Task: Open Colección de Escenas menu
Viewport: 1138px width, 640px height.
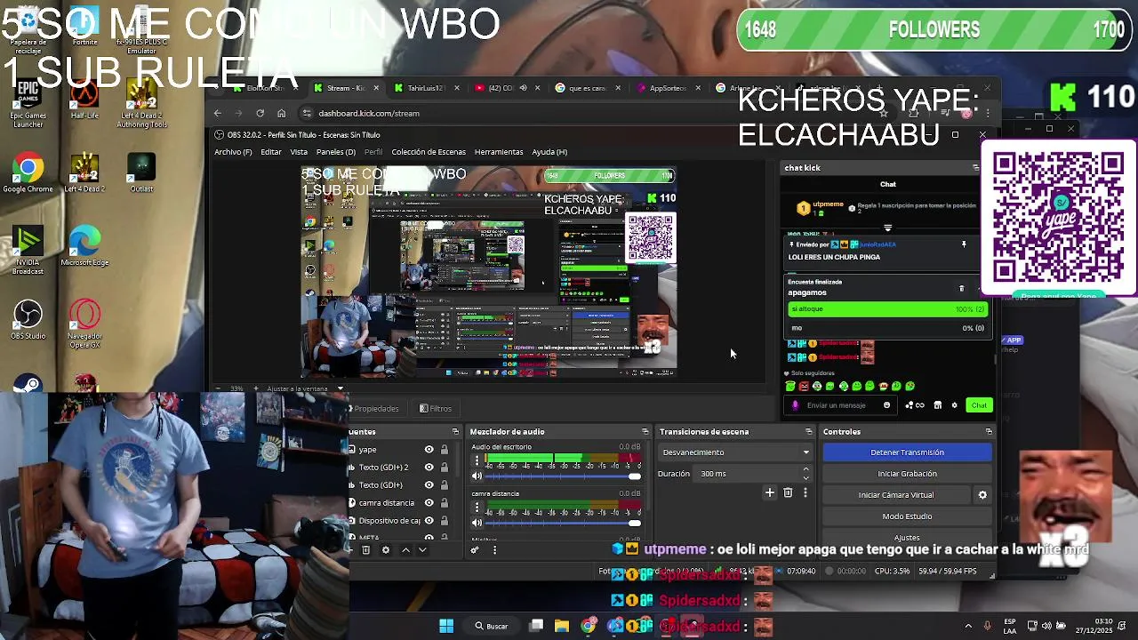Action: tap(429, 152)
